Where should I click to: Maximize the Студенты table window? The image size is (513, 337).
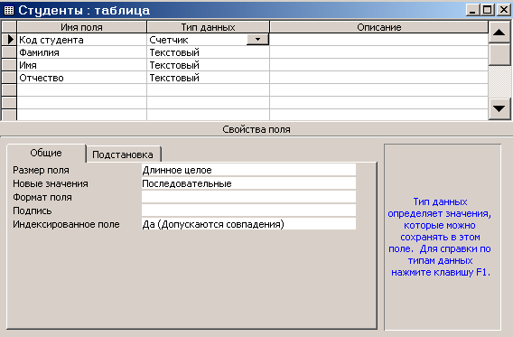pyautogui.click(x=487, y=10)
